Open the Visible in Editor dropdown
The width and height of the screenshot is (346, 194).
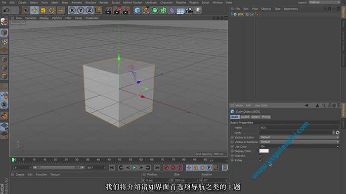(x=299, y=137)
